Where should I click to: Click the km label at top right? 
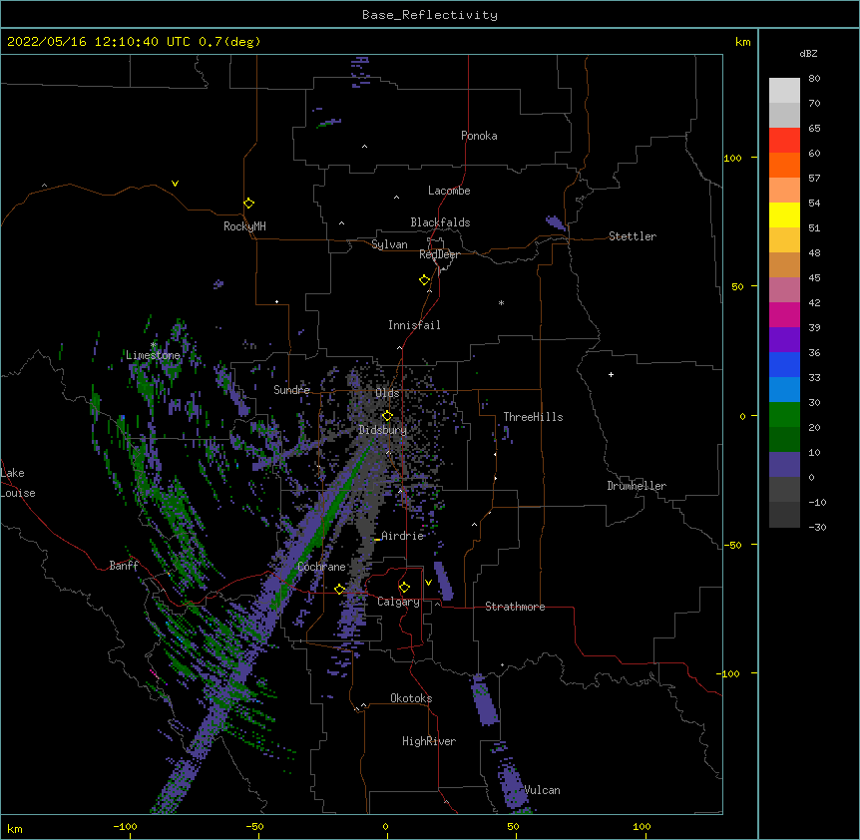point(742,42)
